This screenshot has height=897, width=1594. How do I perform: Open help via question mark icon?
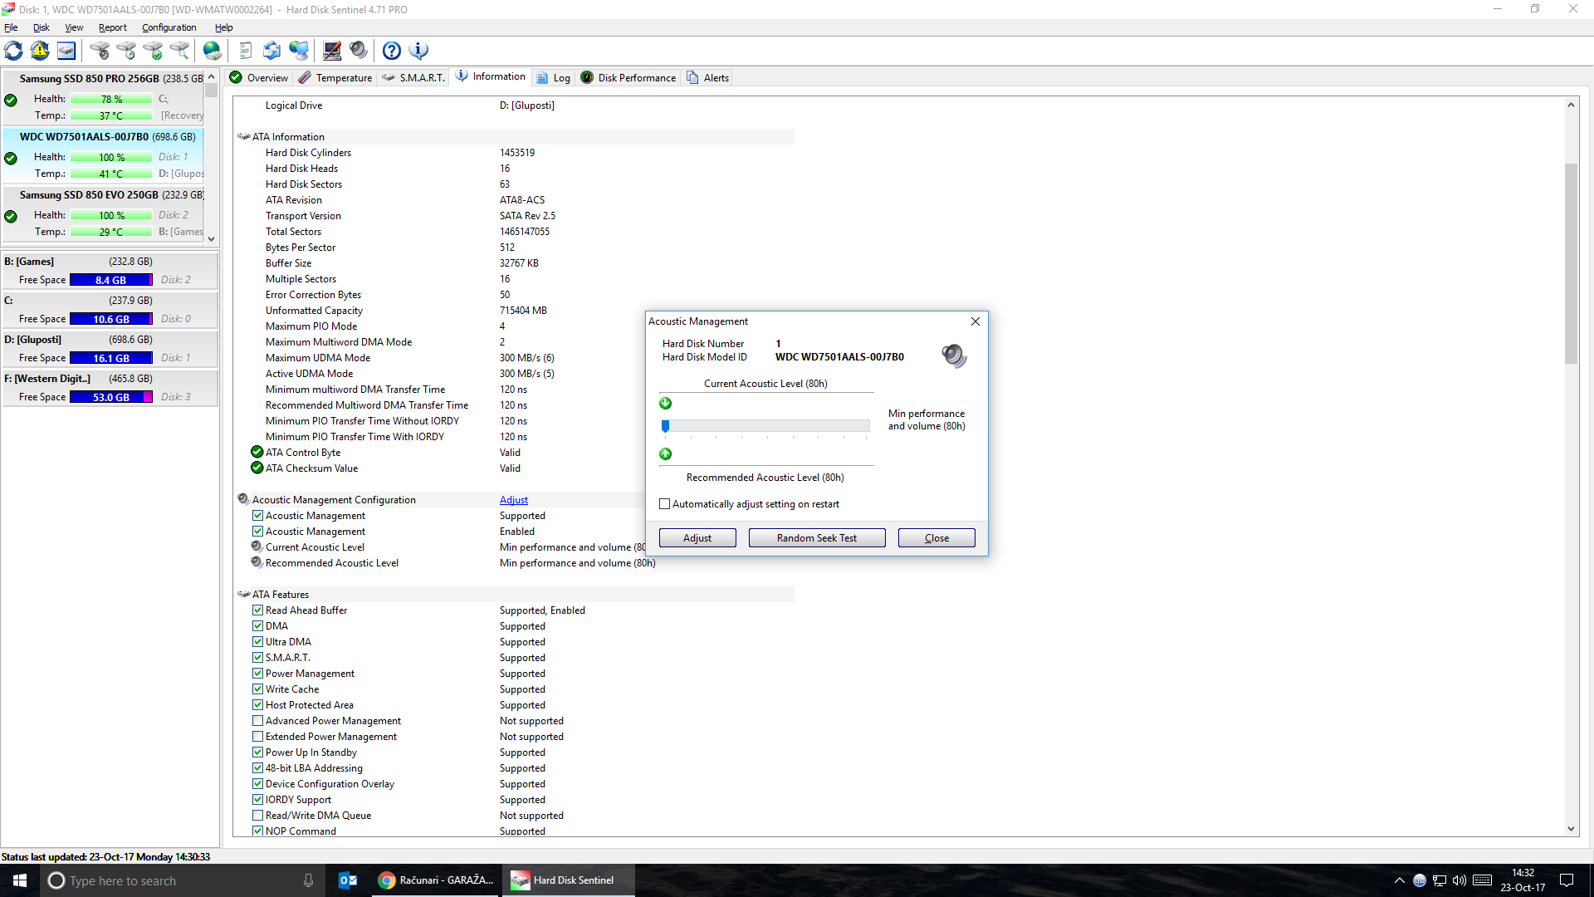click(392, 51)
